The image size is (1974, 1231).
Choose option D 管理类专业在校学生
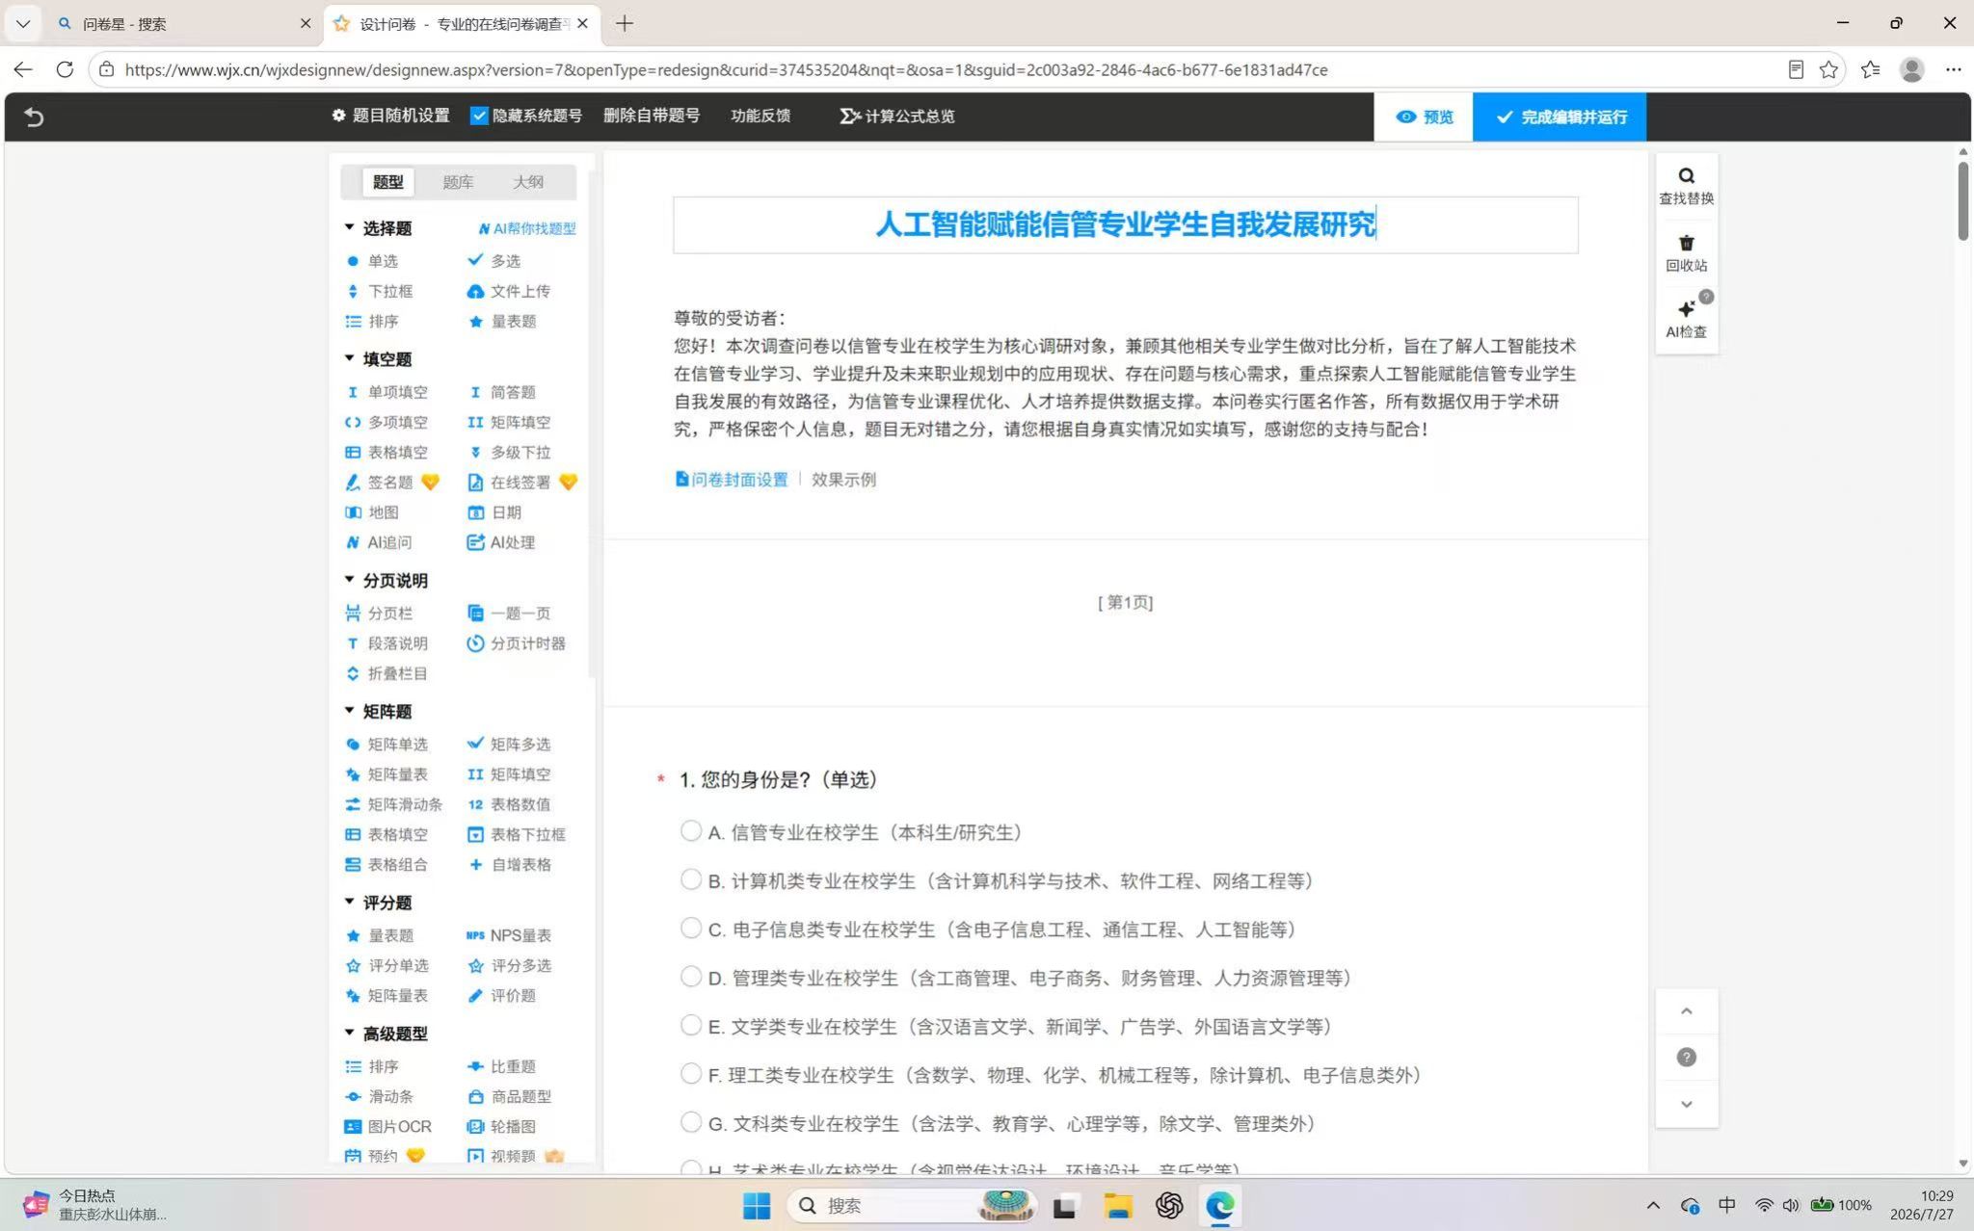690,977
